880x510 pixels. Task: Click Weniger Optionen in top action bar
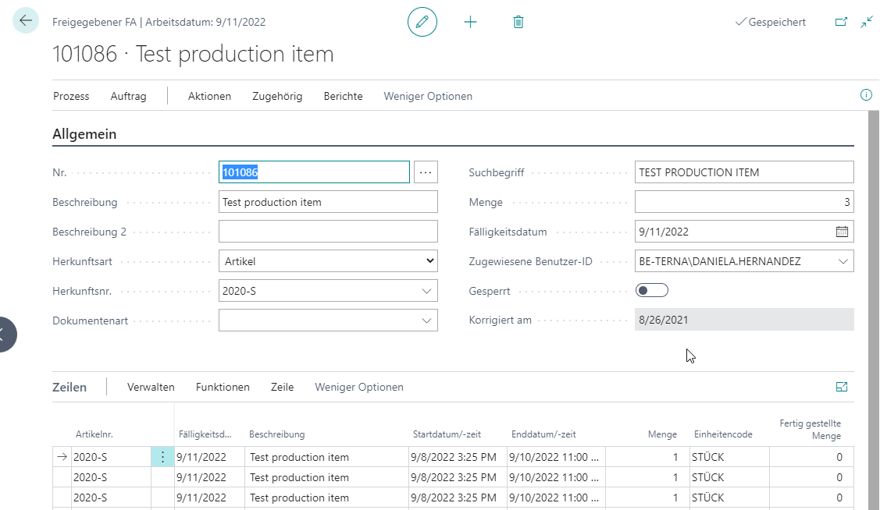point(428,96)
